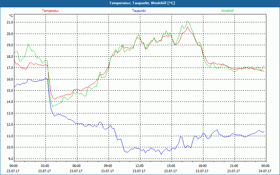Click the 18,0 y-axis tick label
Image resolution: width=280 pixels, height=175 pixels.
[9, 56]
